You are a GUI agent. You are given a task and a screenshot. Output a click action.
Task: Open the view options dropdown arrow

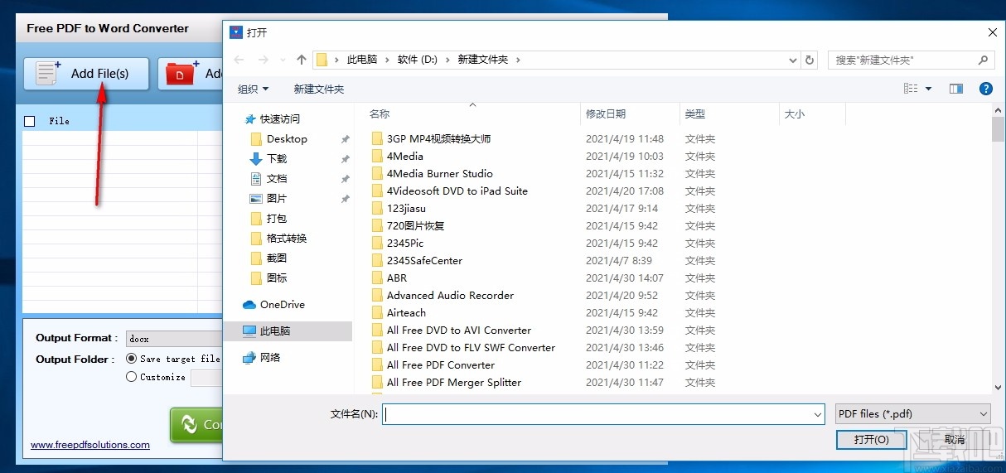[x=928, y=89]
